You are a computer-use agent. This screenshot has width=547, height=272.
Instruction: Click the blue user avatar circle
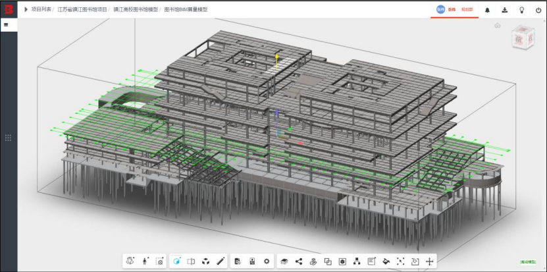tap(441, 9)
